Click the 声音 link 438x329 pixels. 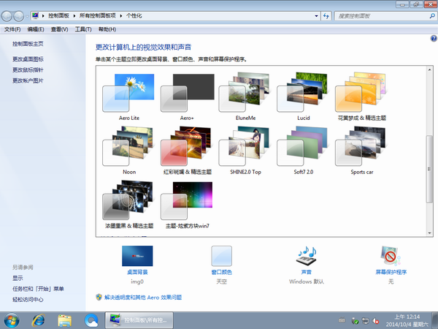[306, 272]
